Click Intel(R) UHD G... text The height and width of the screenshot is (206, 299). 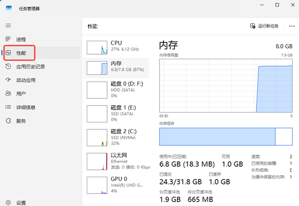(127, 185)
